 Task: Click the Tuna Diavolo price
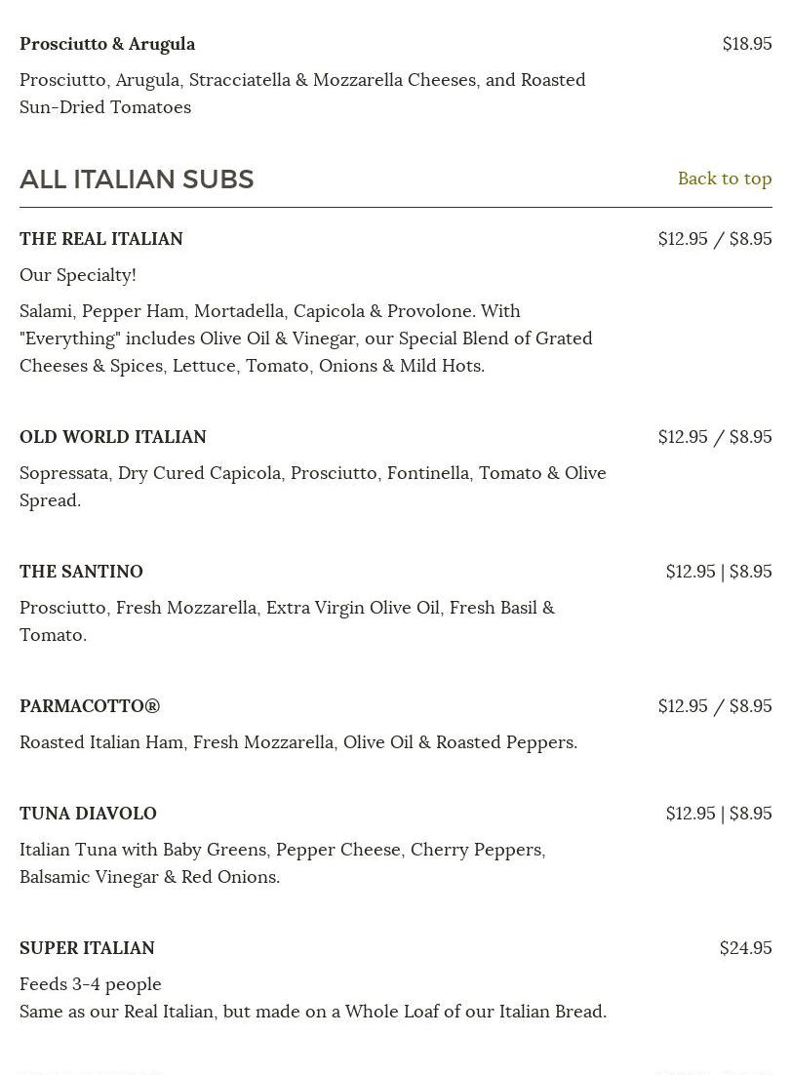tap(718, 814)
